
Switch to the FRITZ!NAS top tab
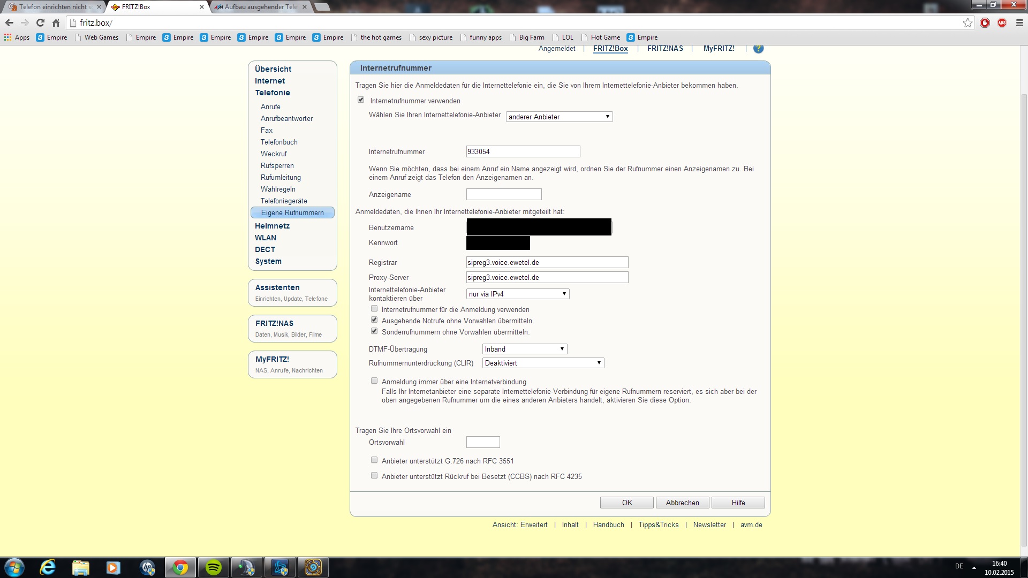point(665,48)
